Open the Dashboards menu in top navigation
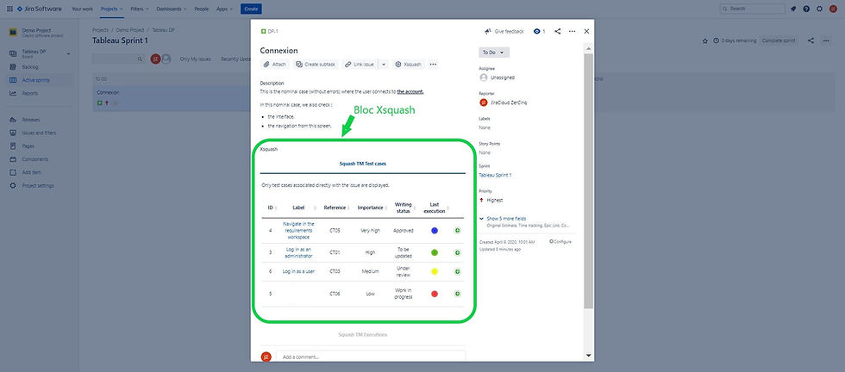845x372 pixels. (172, 9)
